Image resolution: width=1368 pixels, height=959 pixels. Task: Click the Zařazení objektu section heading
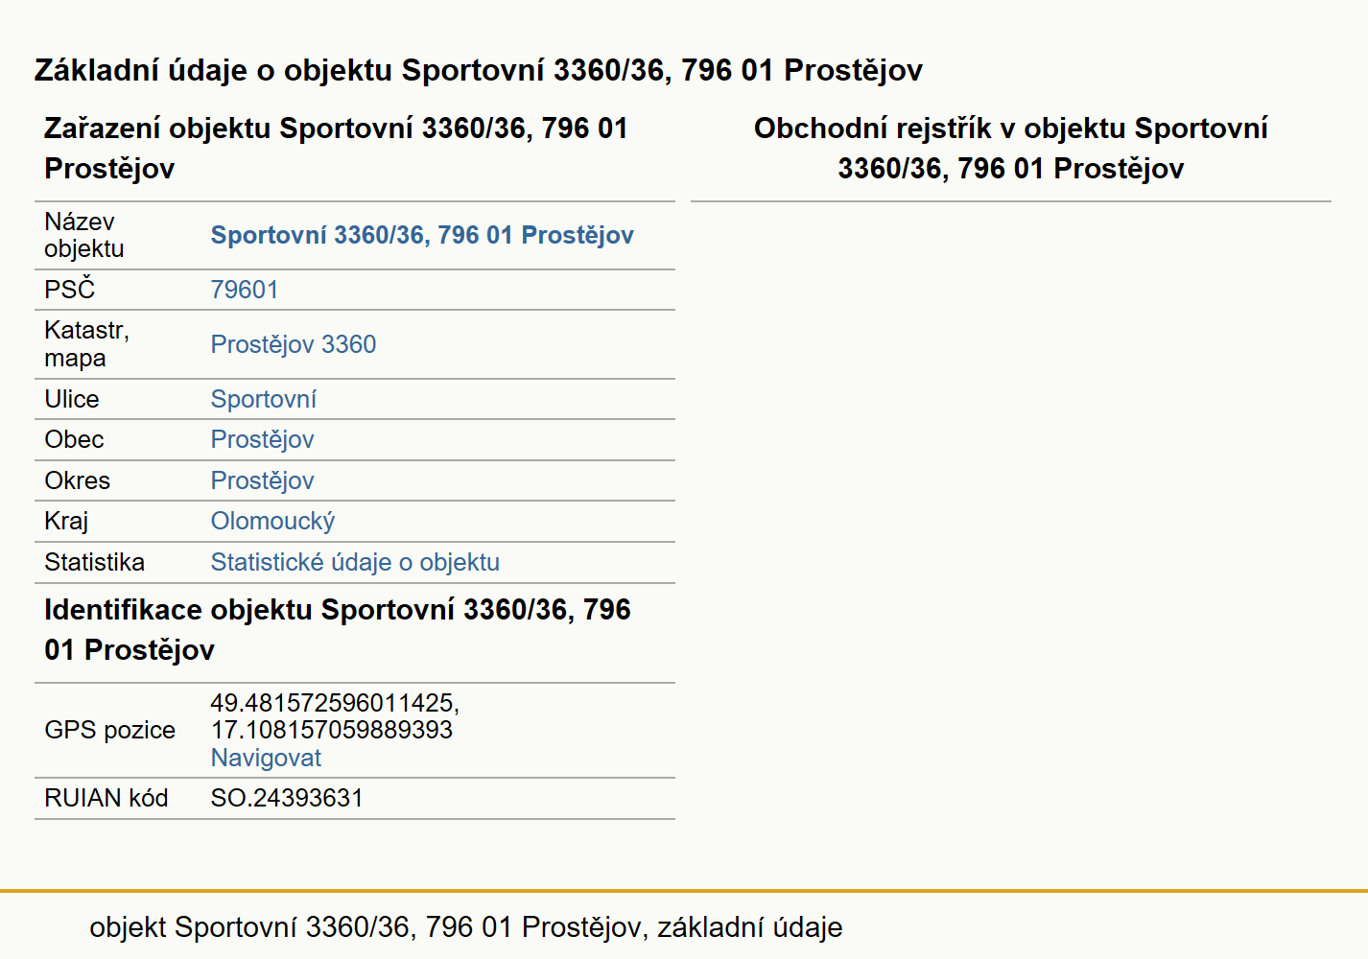(x=336, y=149)
